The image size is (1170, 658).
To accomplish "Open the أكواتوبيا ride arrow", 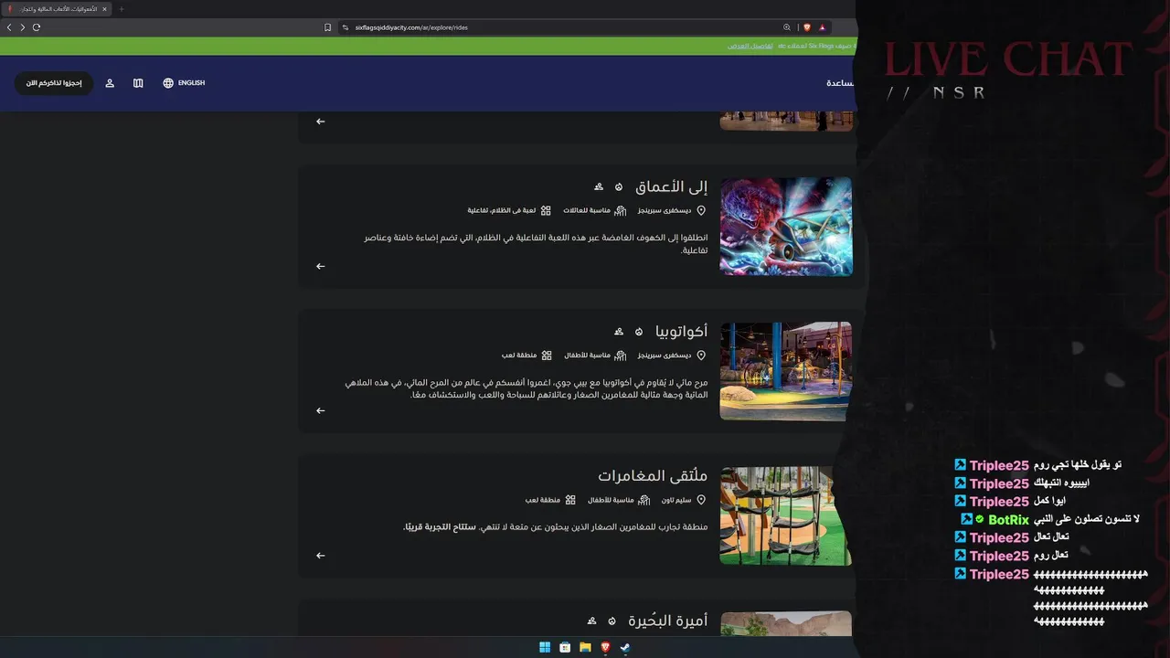I will (x=320, y=410).
